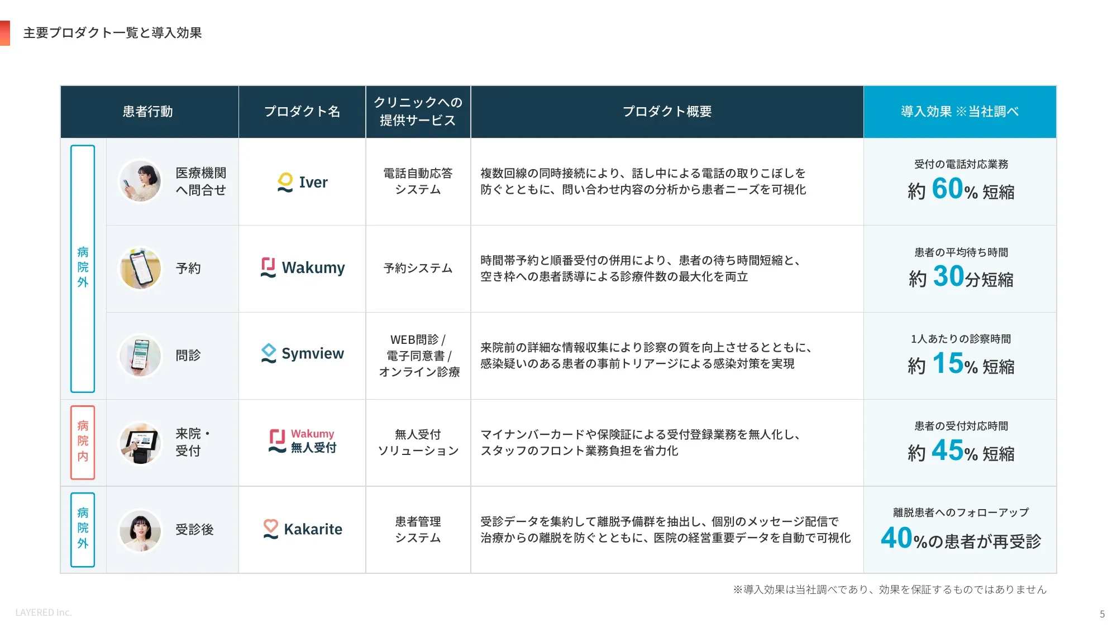Click the Iver description starting 複数回線の同時接続
Viewport: 1117px width, 628px height.
(643, 181)
